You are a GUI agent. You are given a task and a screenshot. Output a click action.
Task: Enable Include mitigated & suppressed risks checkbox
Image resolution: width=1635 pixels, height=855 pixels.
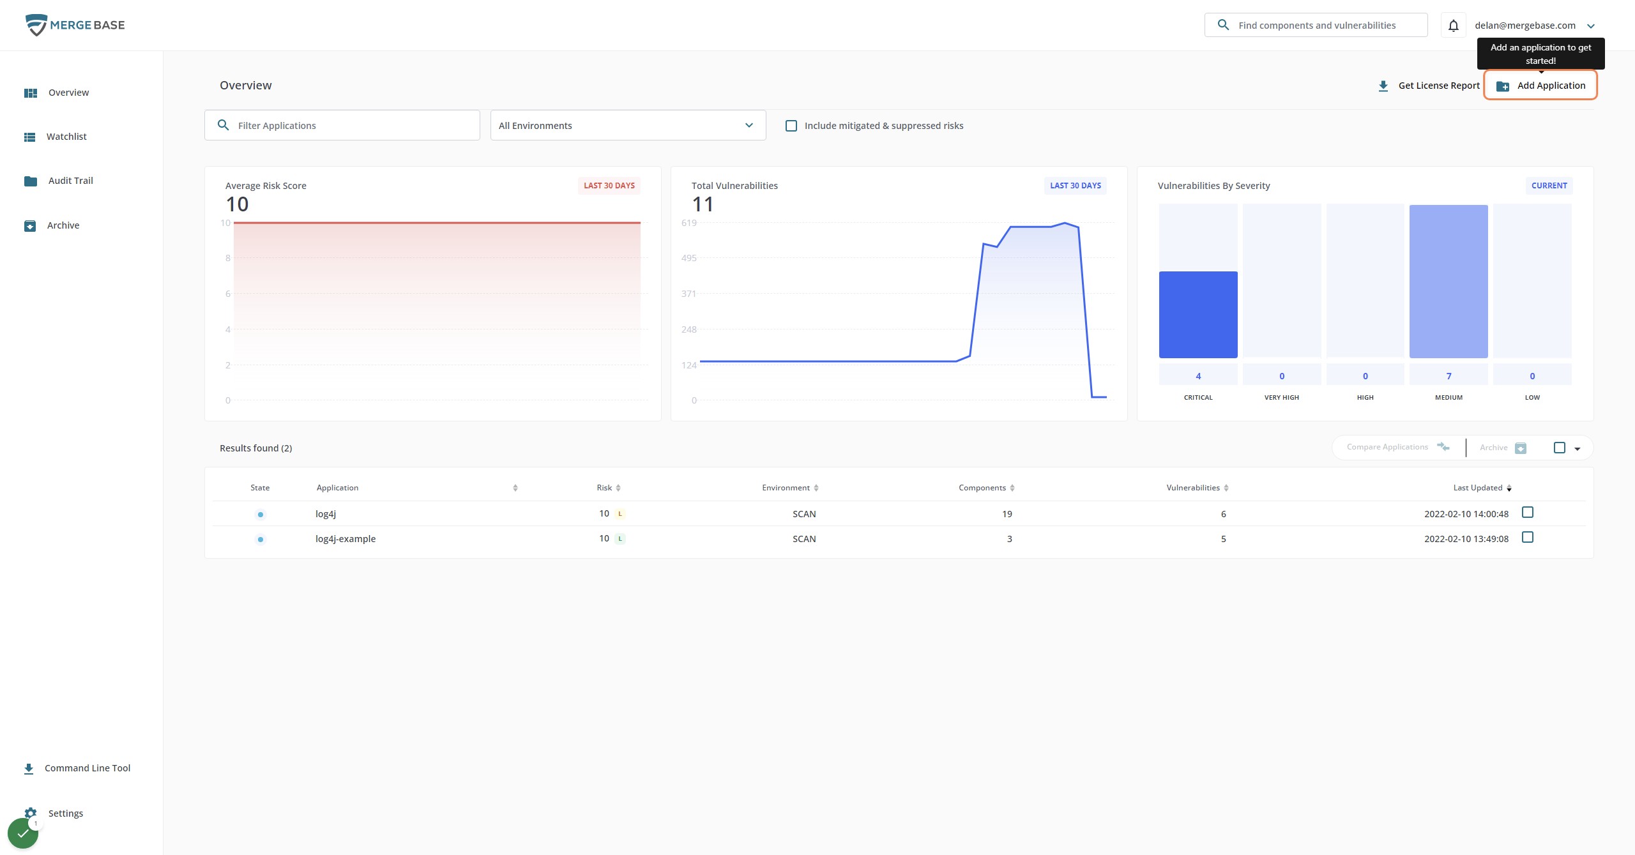[791, 126]
